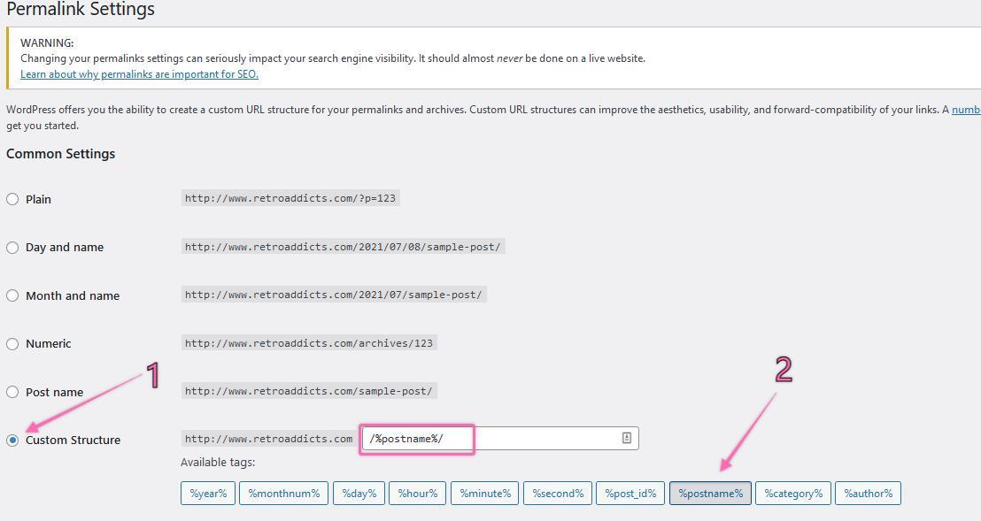Click the small icon inside the structure field
The width and height of the screenshot is (981, 521).
point(626,438)
